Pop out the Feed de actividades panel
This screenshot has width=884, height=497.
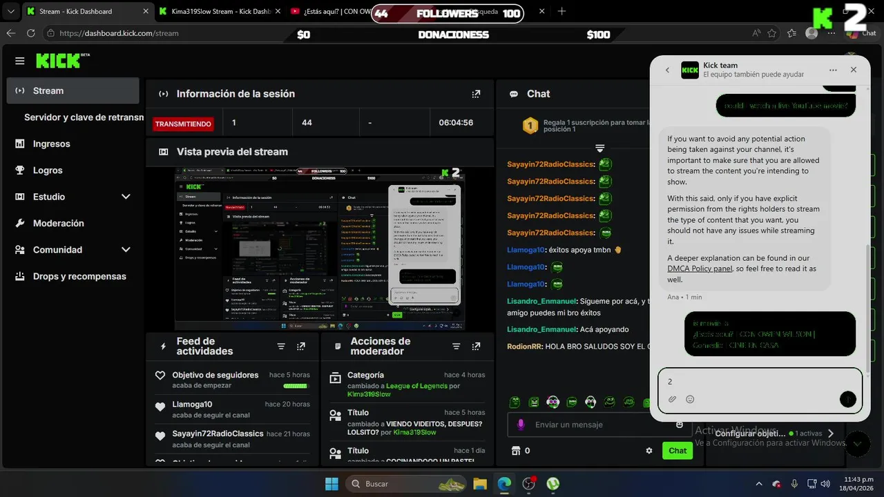301,347
